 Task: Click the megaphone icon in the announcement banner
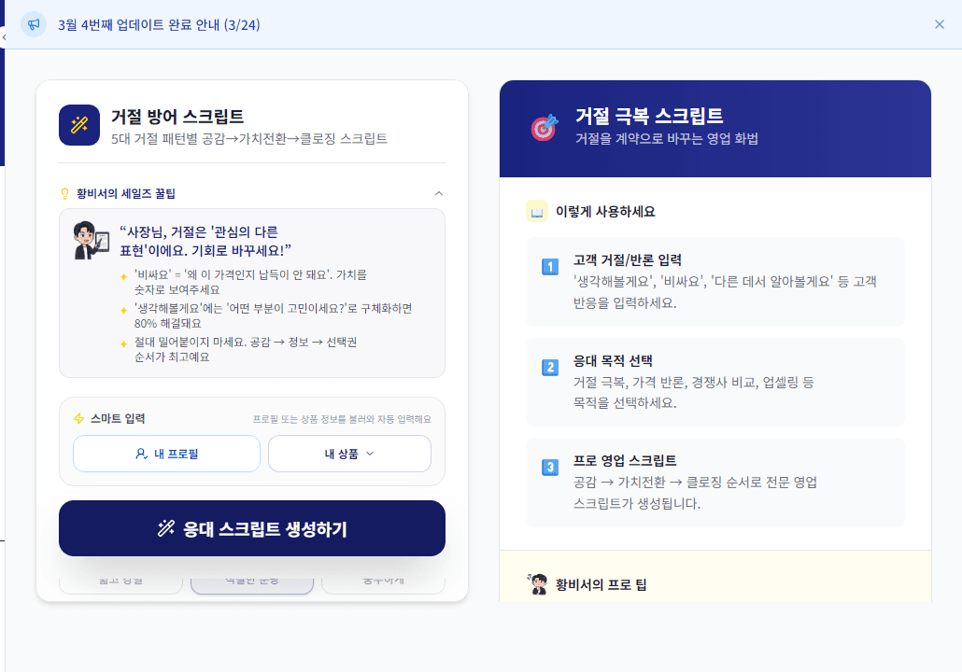[x=35, y=24]
